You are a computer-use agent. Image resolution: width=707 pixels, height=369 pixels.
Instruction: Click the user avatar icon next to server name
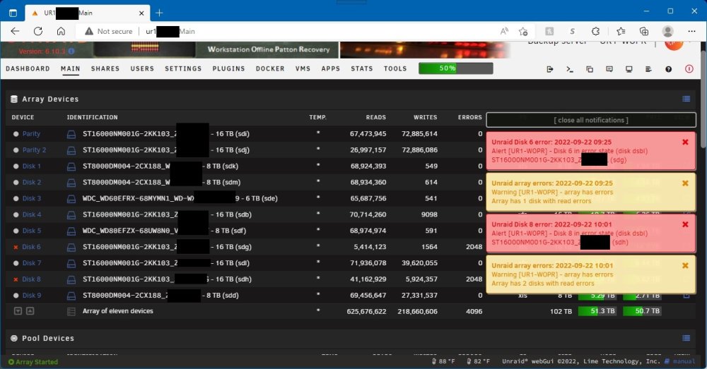(674, 44)
